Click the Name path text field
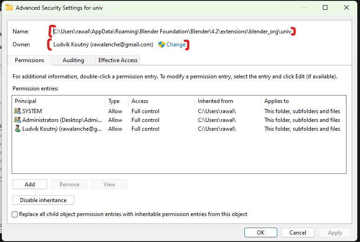Viewport: 360px width, 242px height. coord(172,32)
